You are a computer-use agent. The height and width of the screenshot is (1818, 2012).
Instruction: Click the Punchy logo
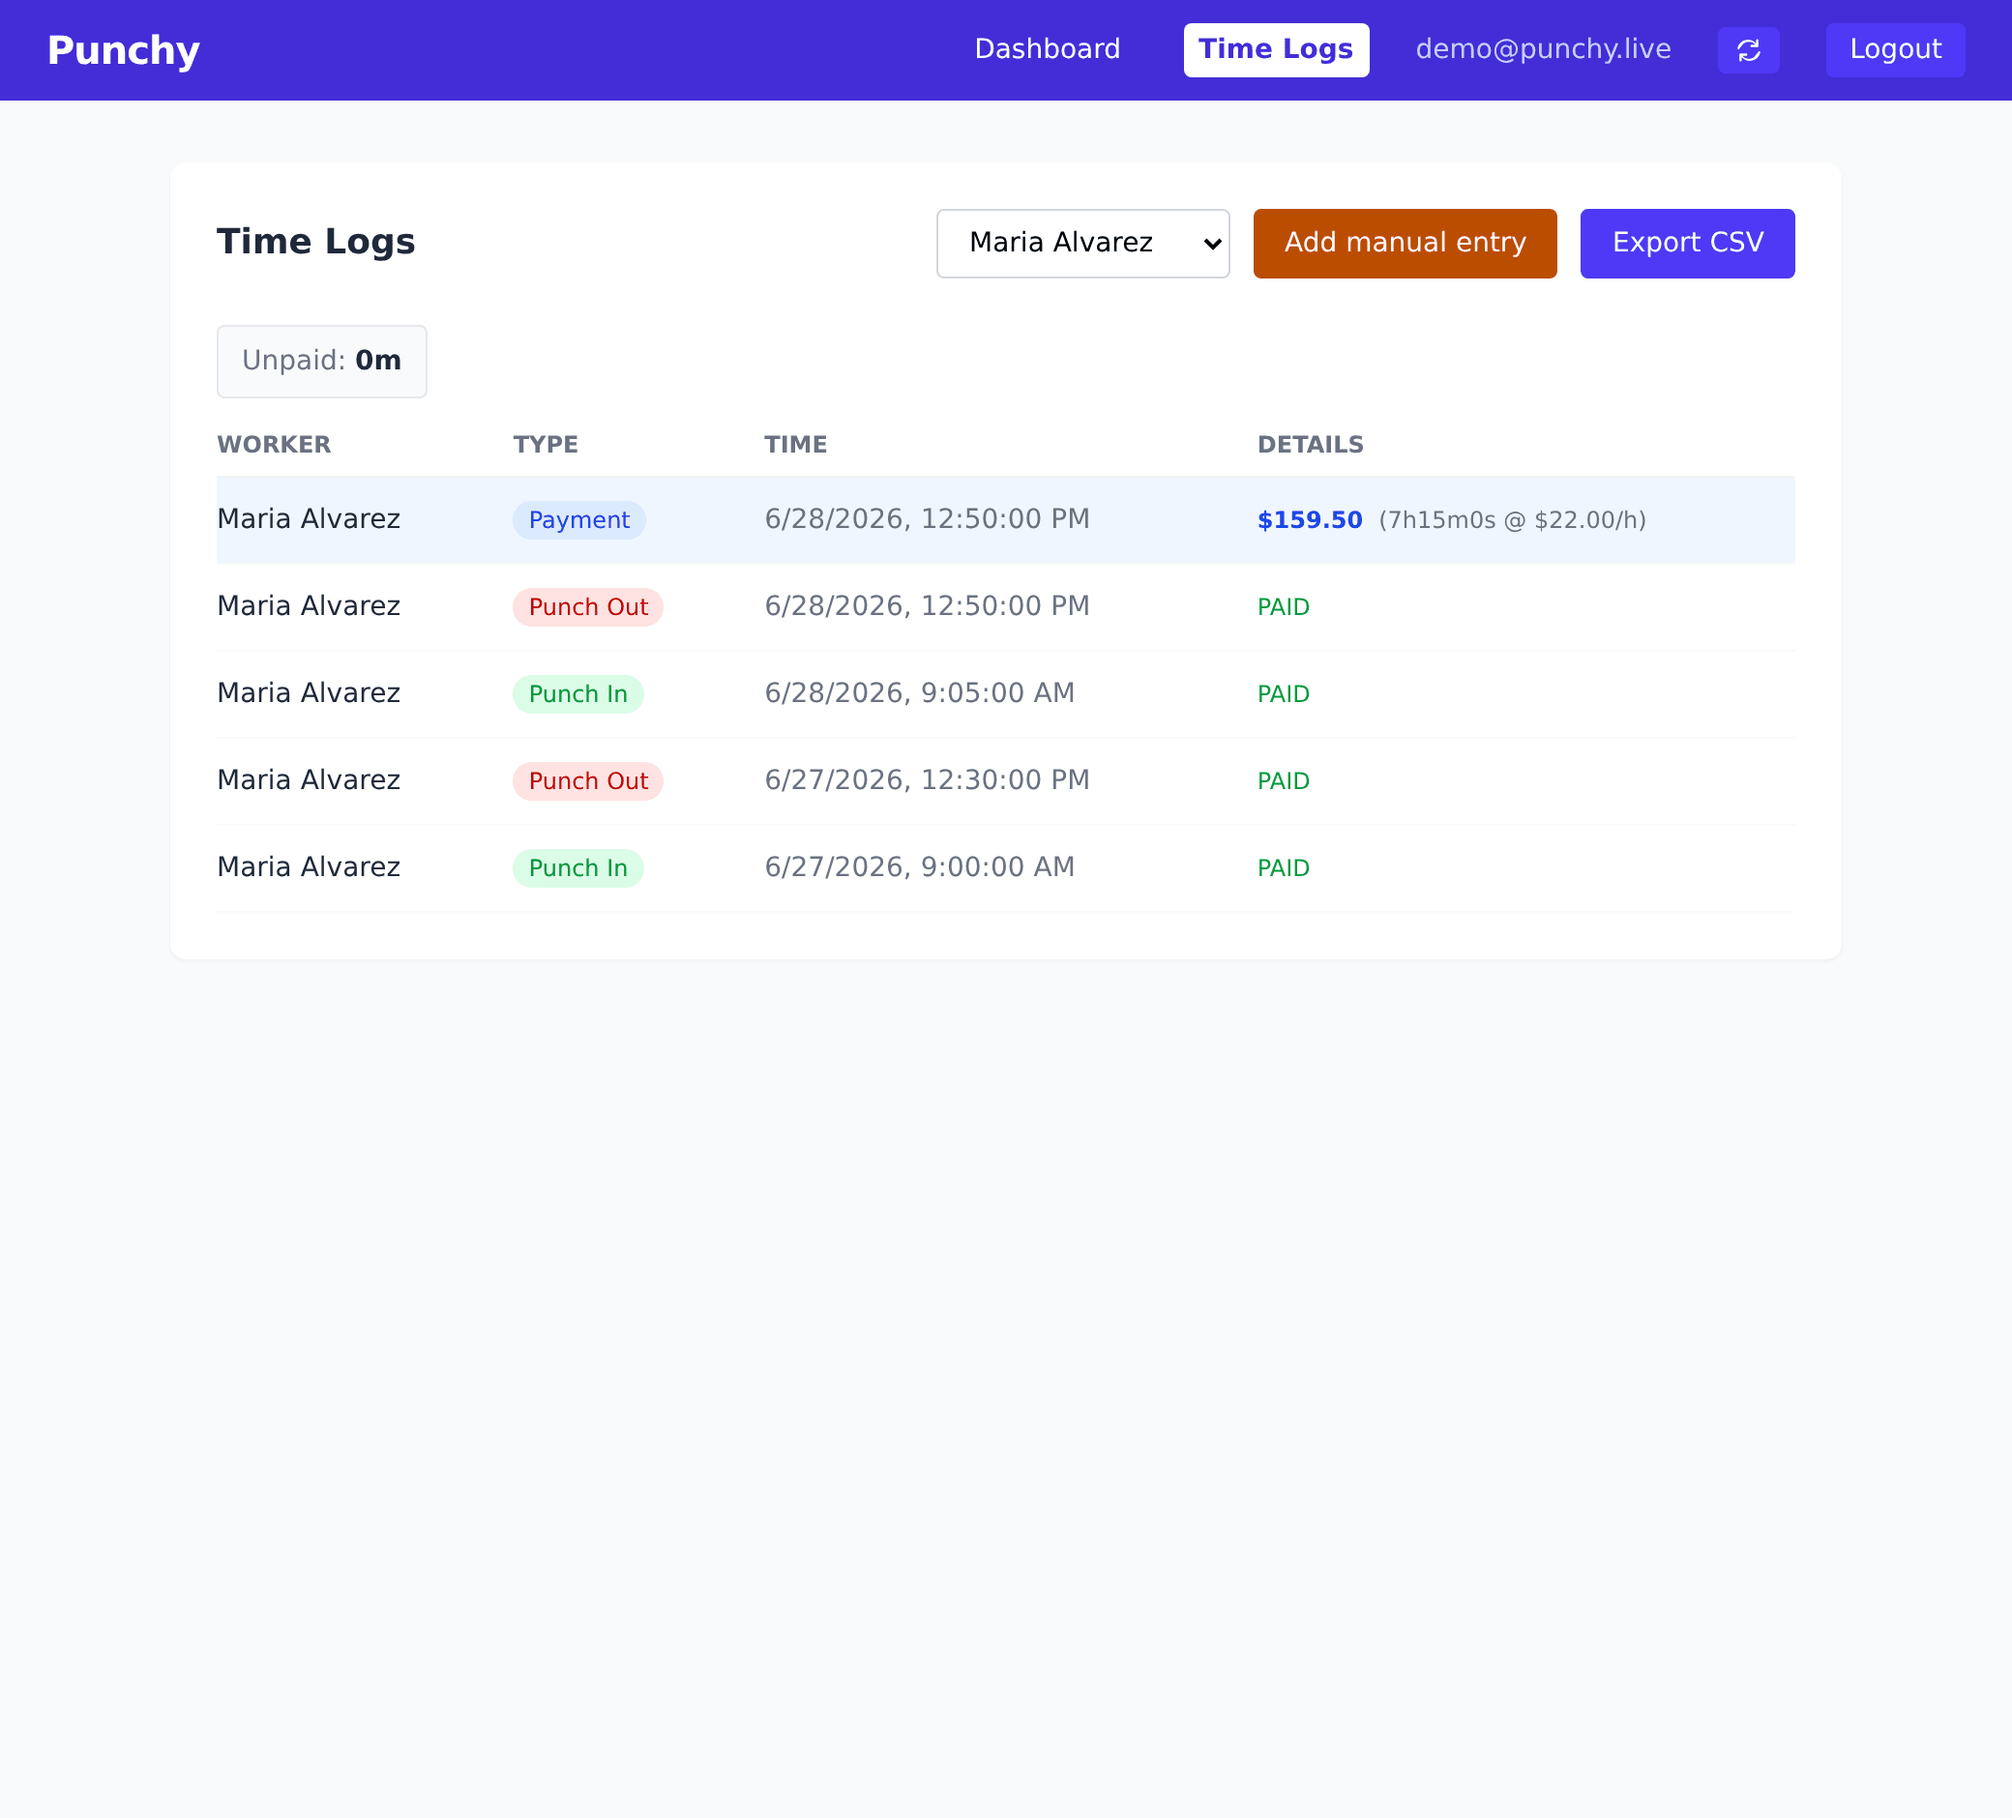(124, 50)
